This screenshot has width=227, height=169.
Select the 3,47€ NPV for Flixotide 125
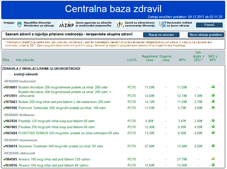[182, 121]
